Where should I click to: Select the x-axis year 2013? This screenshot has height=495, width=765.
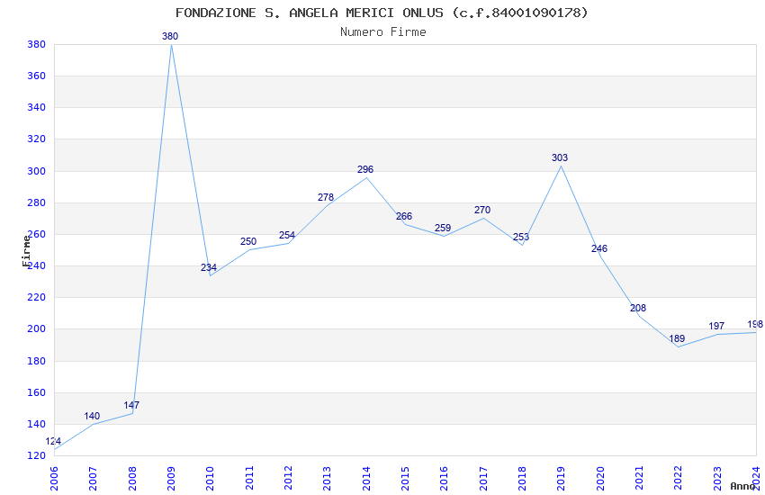pyautogui.click(x=327, y=479)
